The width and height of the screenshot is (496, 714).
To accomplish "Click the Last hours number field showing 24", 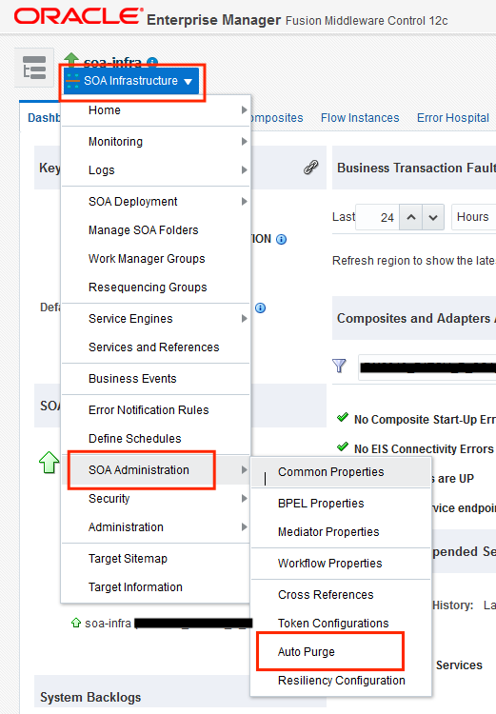I will (378, 217).
